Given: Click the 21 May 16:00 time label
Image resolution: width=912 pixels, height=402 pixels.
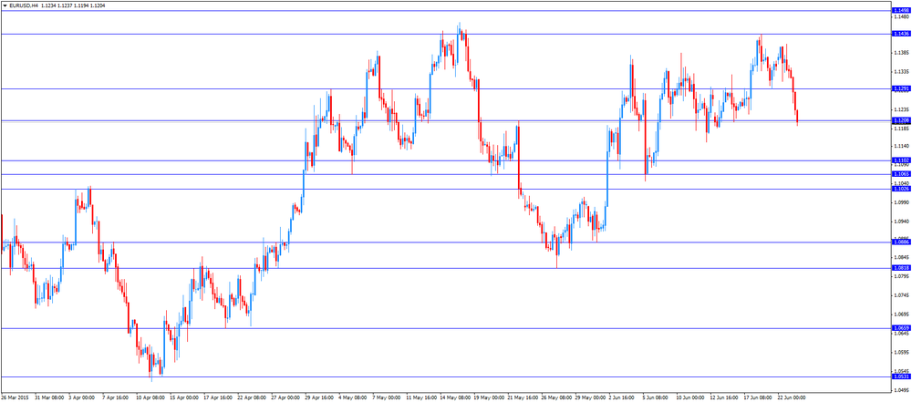Looking at the screenshot, I should click(523, 398).
